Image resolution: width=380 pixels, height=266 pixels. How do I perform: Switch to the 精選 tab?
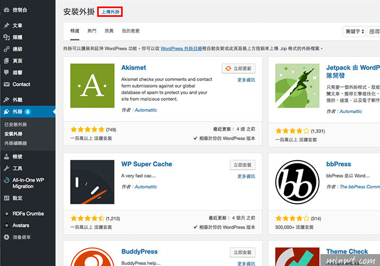[x=75, y=31]
